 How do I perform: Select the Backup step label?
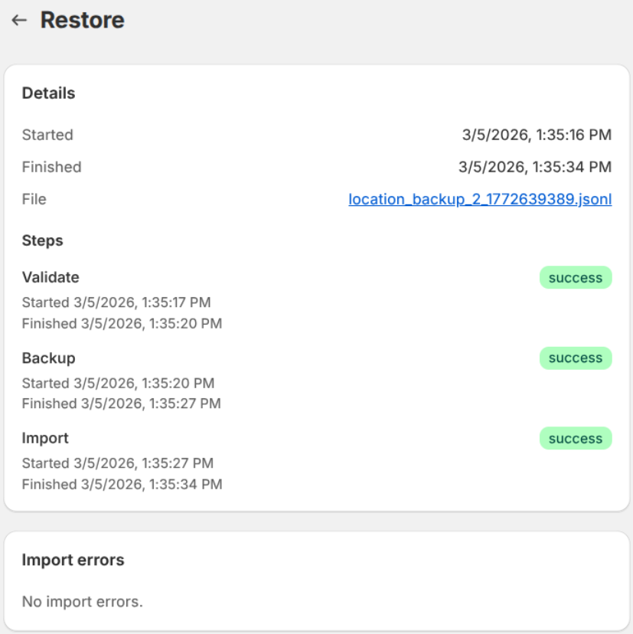(48, 358)
